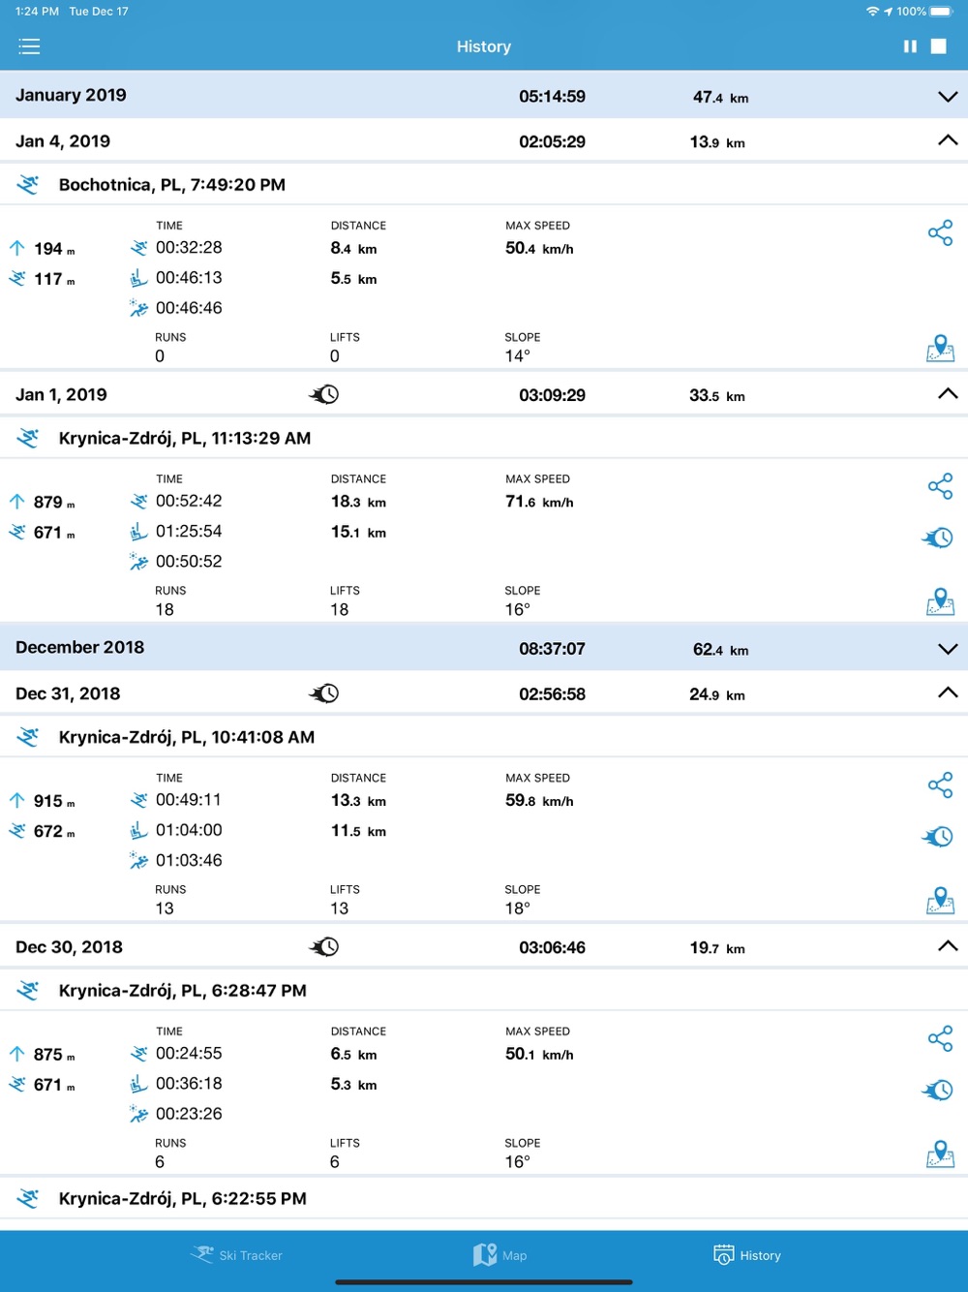The width and height of the screenshot is (968, 1292).
Task: Open speed replay for Jan 1 session
Action: coord(938,538)
